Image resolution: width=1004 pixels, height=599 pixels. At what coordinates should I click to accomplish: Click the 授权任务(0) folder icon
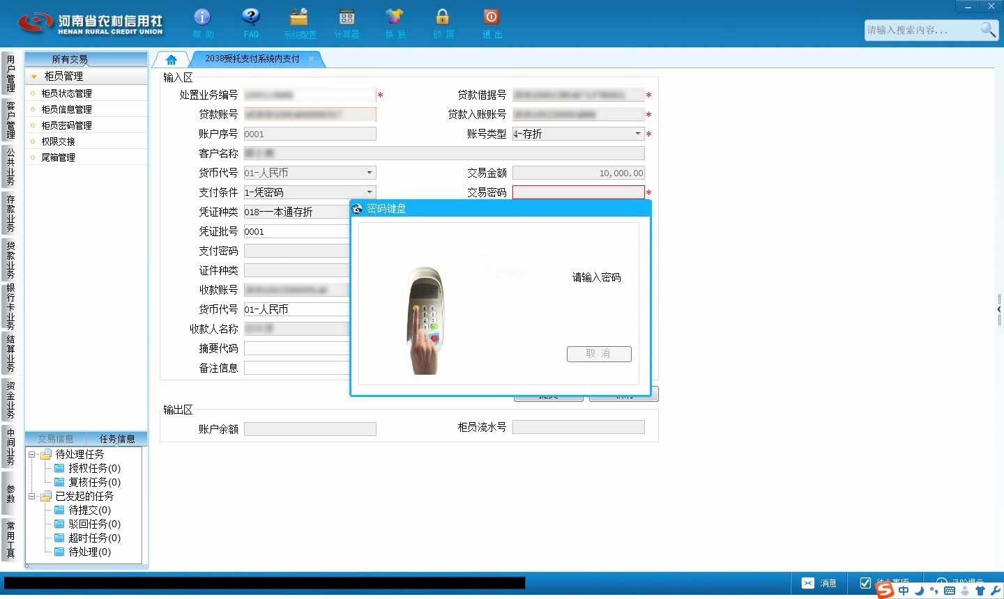[x=59, y=468]
